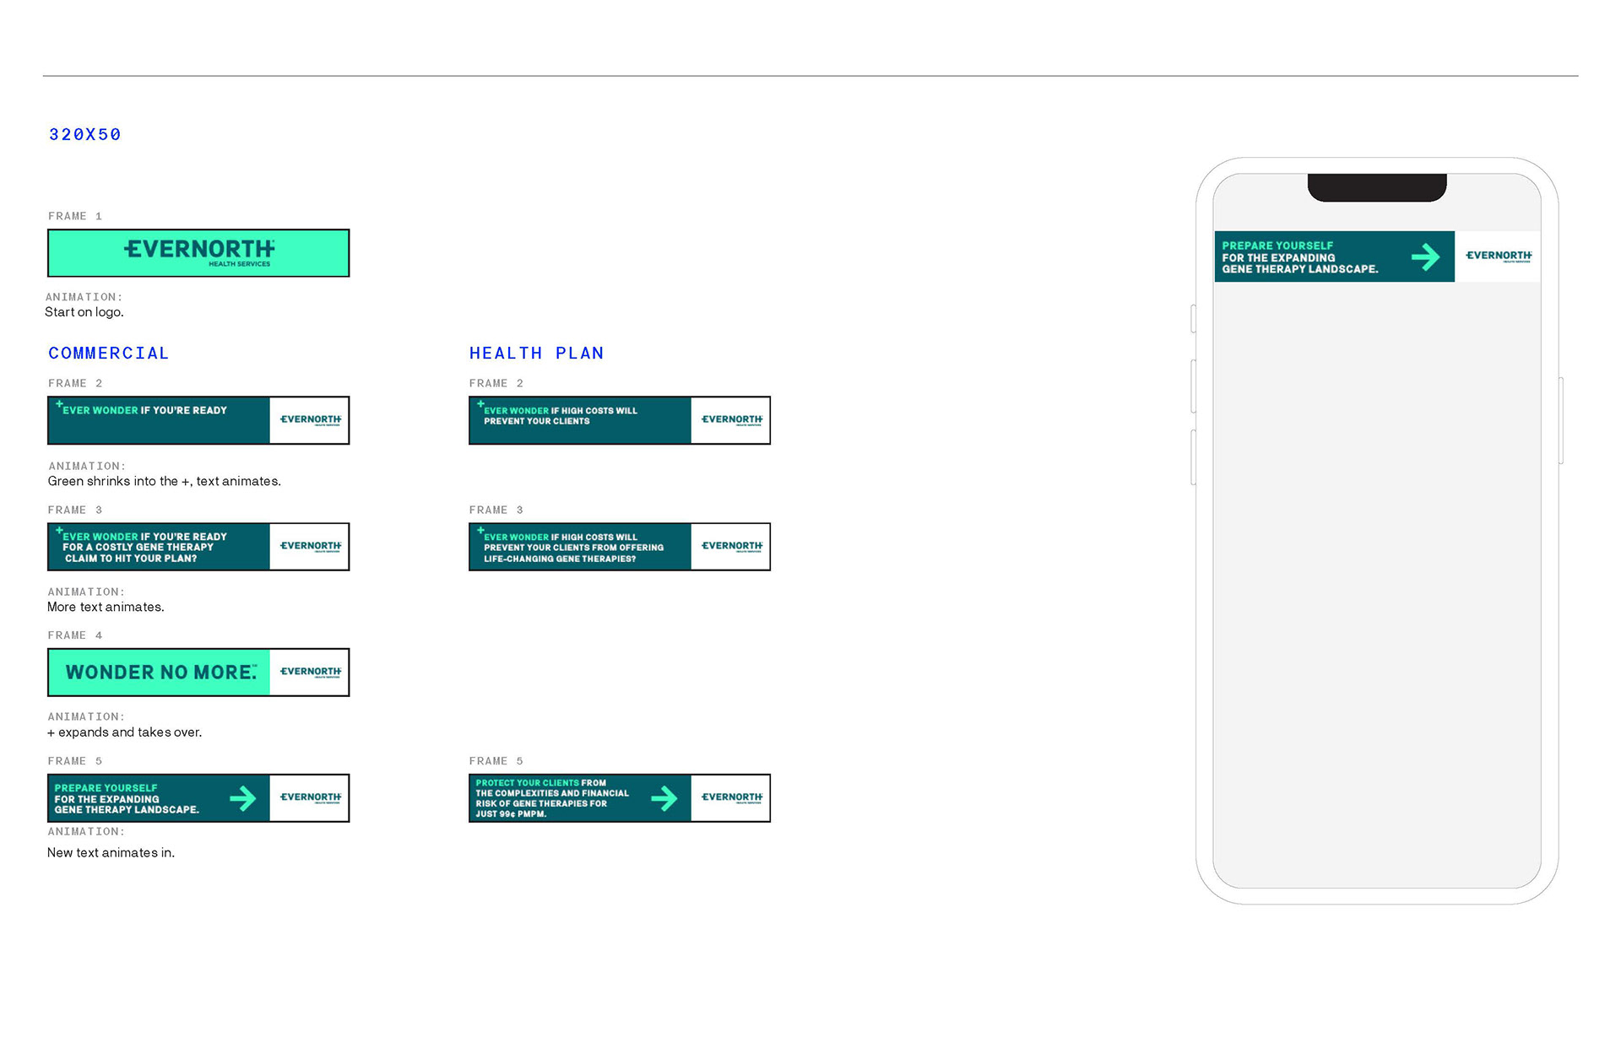Select the Commercial Frame 3 banner
This screenshot has height=1048, width=1621.
click(198, 547)
